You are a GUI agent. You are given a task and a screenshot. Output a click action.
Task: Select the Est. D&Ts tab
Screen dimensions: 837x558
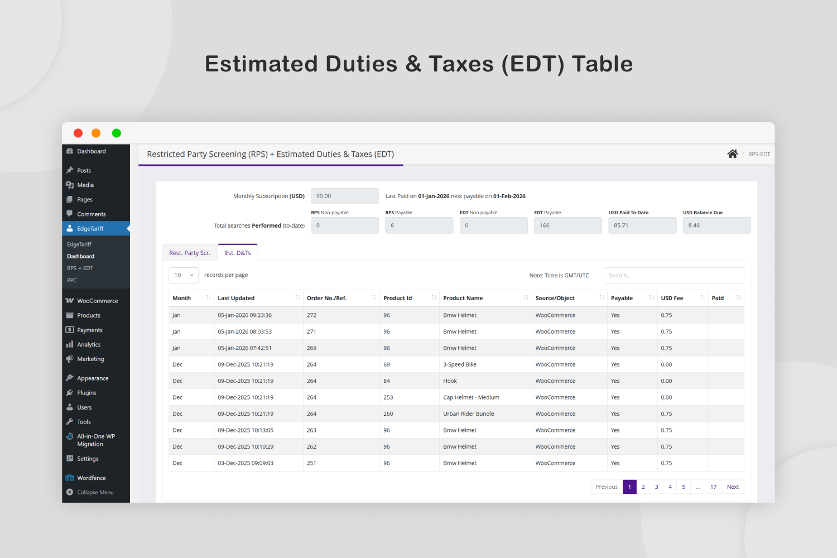pyautogui.click(x=238, y=253)
